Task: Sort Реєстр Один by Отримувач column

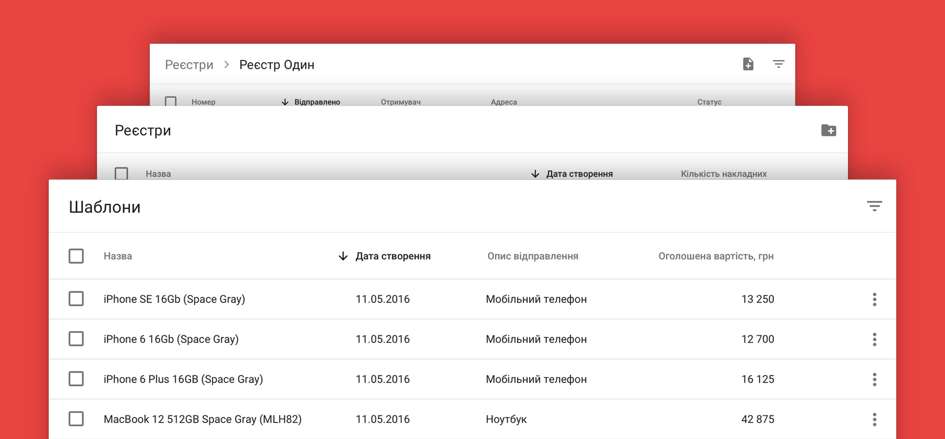Action: click(401, 102)
